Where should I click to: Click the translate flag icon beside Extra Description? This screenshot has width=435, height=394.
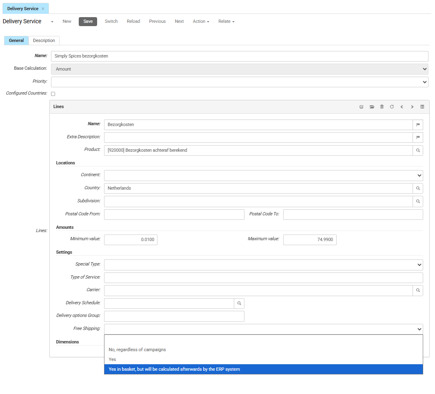[x=418, y=137]
